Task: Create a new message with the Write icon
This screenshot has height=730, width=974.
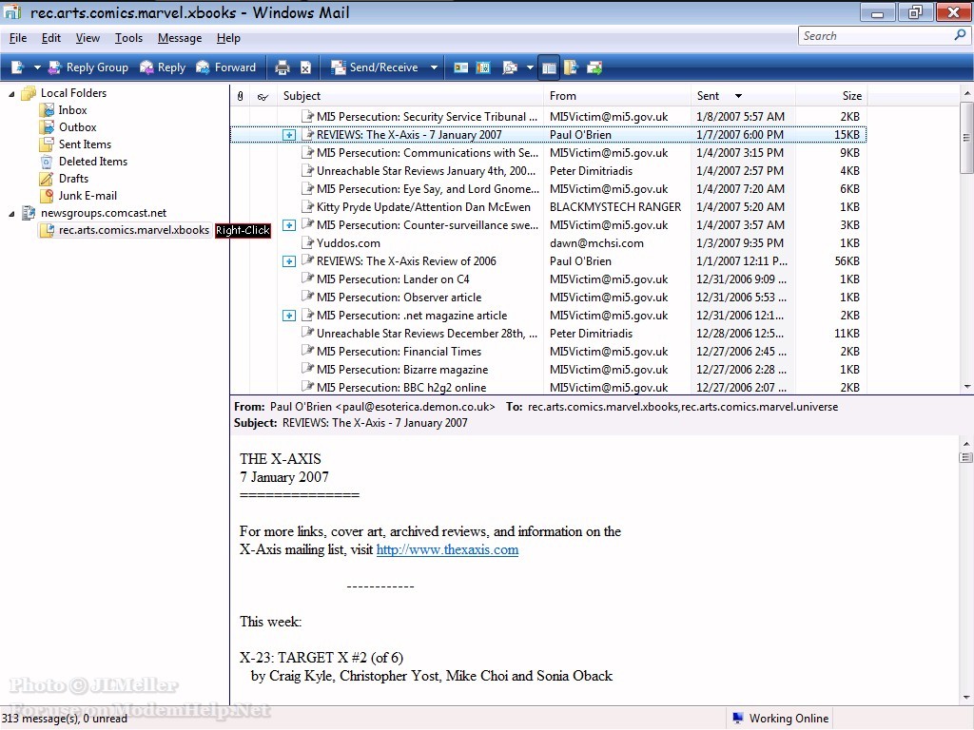Action: click(17, 67)
